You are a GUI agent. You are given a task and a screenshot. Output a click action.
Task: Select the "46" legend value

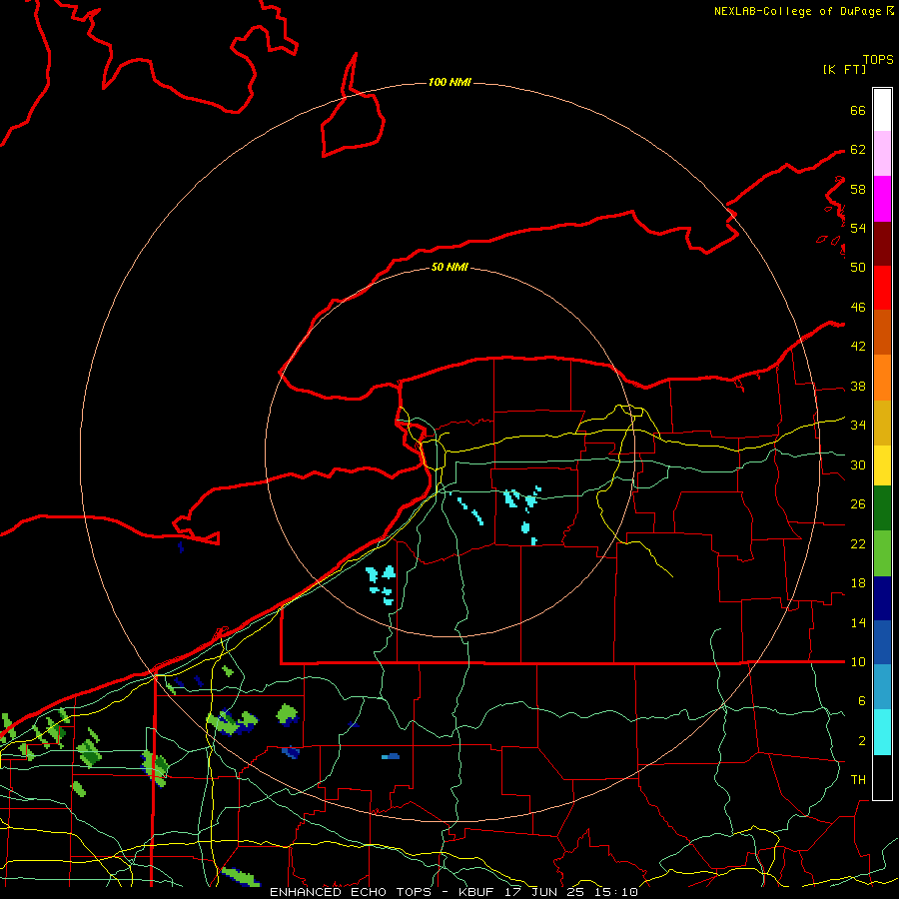pos(858,308)
